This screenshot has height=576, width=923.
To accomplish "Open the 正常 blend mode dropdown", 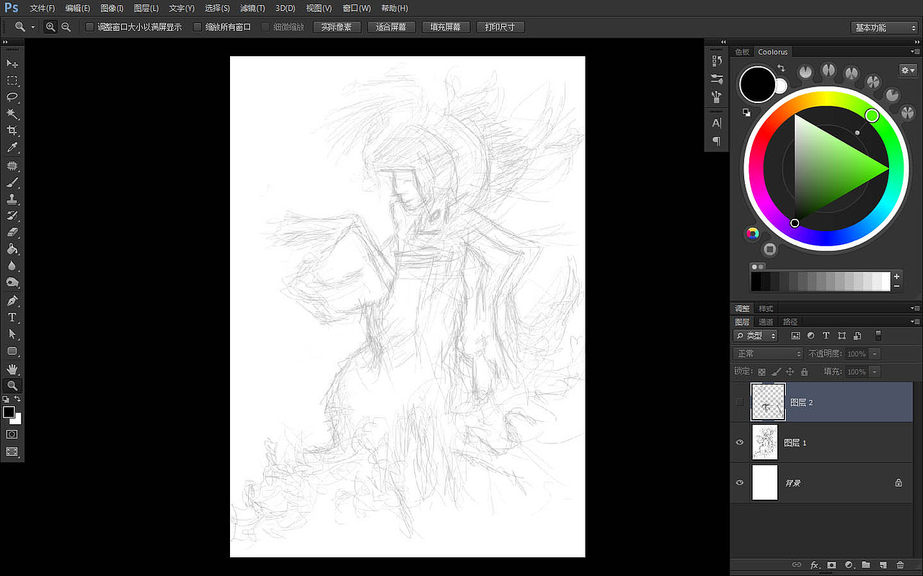I will click(x=768, y=354).
